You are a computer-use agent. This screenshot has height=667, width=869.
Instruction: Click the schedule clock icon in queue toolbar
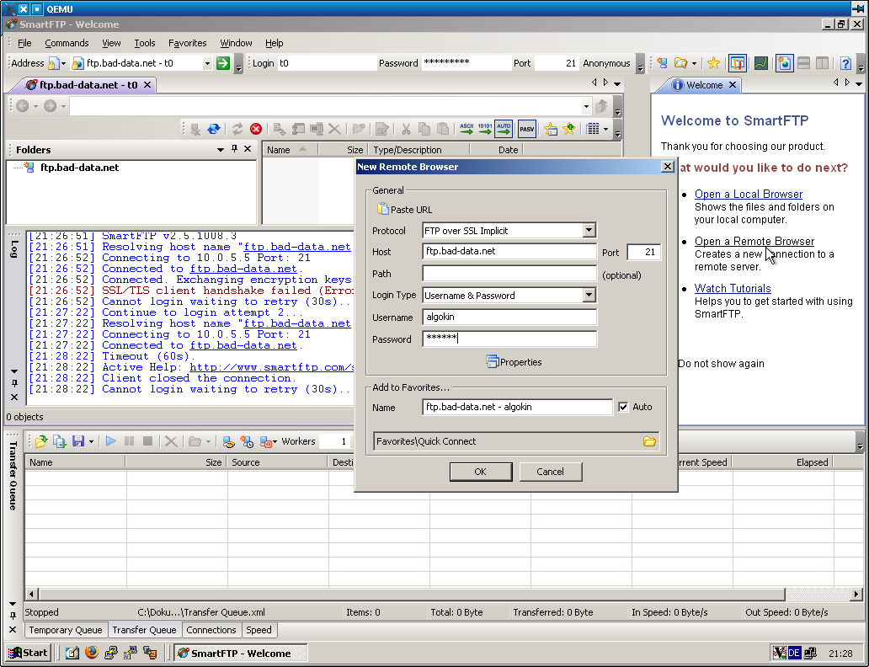[247, 441]
